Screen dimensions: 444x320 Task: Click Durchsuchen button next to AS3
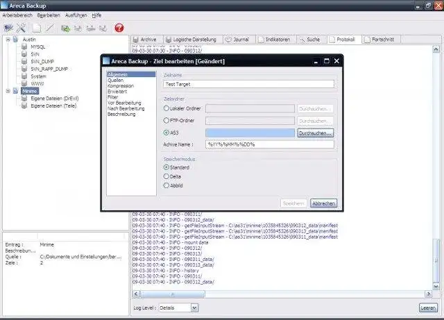point(316,133)
